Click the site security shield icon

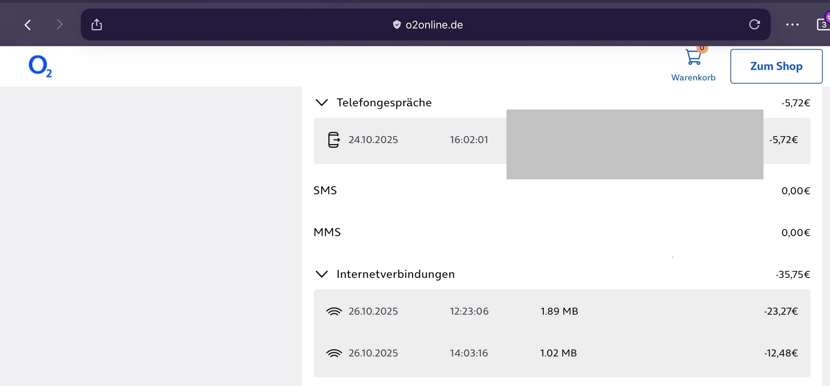397,25
